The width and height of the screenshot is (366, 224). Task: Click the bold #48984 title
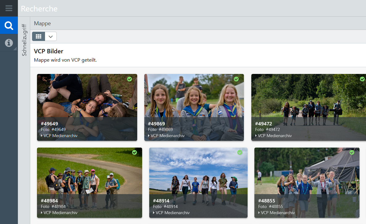tap(49, 201)
